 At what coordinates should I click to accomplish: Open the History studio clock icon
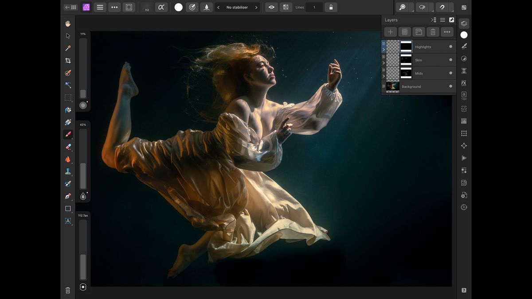coord(463,207)
